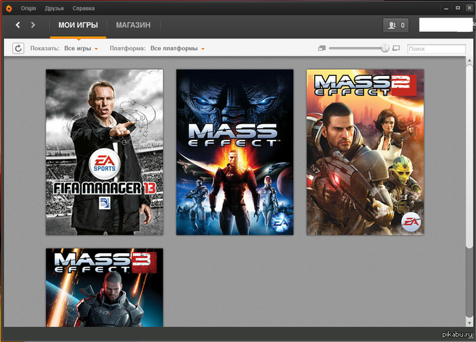Click the scrollbar down arrow

click(x=469, y=323)
